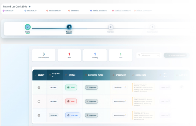Open the Cardiology specialist selector
The width and height of the screenshot is (196, 126).
click(x=120, y=87)
